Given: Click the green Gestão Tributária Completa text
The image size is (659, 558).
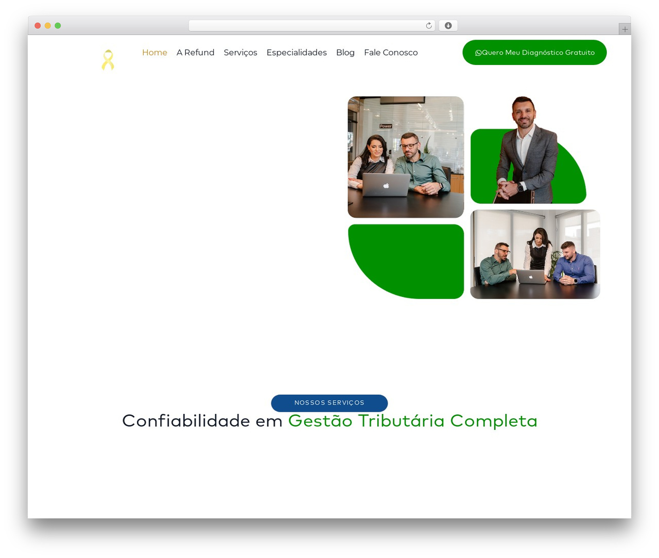Looking at the screenshot, I should [413, 421].
